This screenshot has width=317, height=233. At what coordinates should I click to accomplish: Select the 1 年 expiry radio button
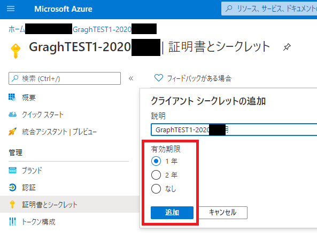[x=156, y=161]
